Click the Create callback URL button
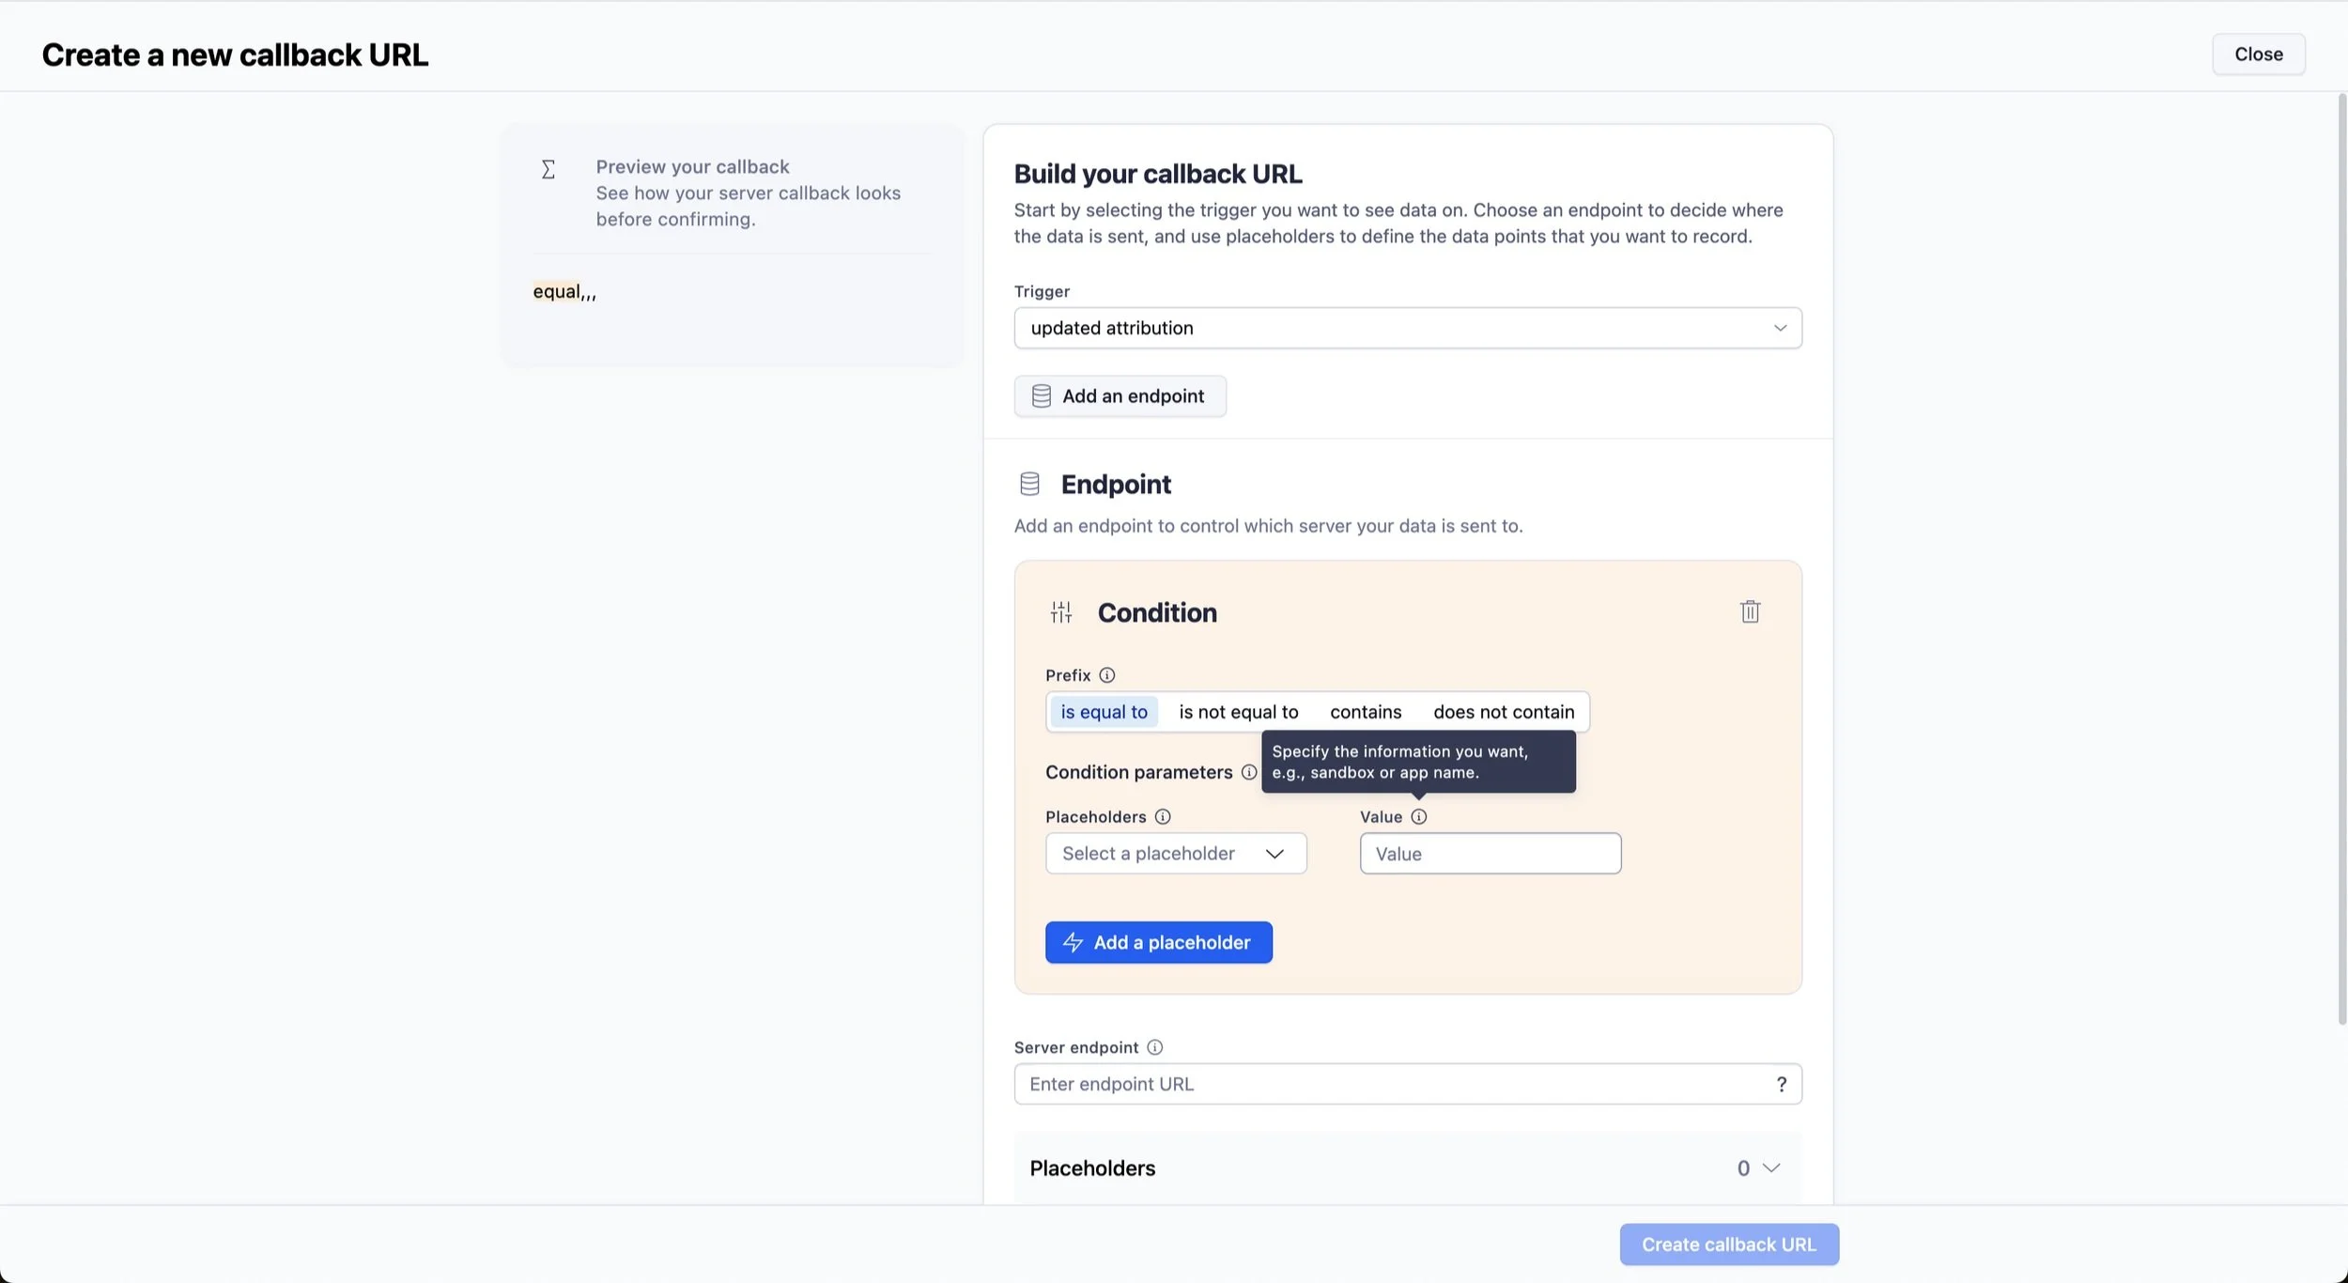 (1727, 1244)
